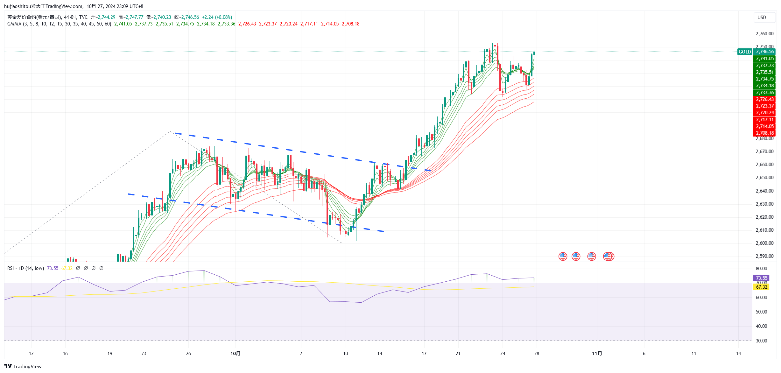Viewport: 781px width, 373px height.
Task: Click the 80.00 label on the RSI scale
Action: (x=761, y=269)
